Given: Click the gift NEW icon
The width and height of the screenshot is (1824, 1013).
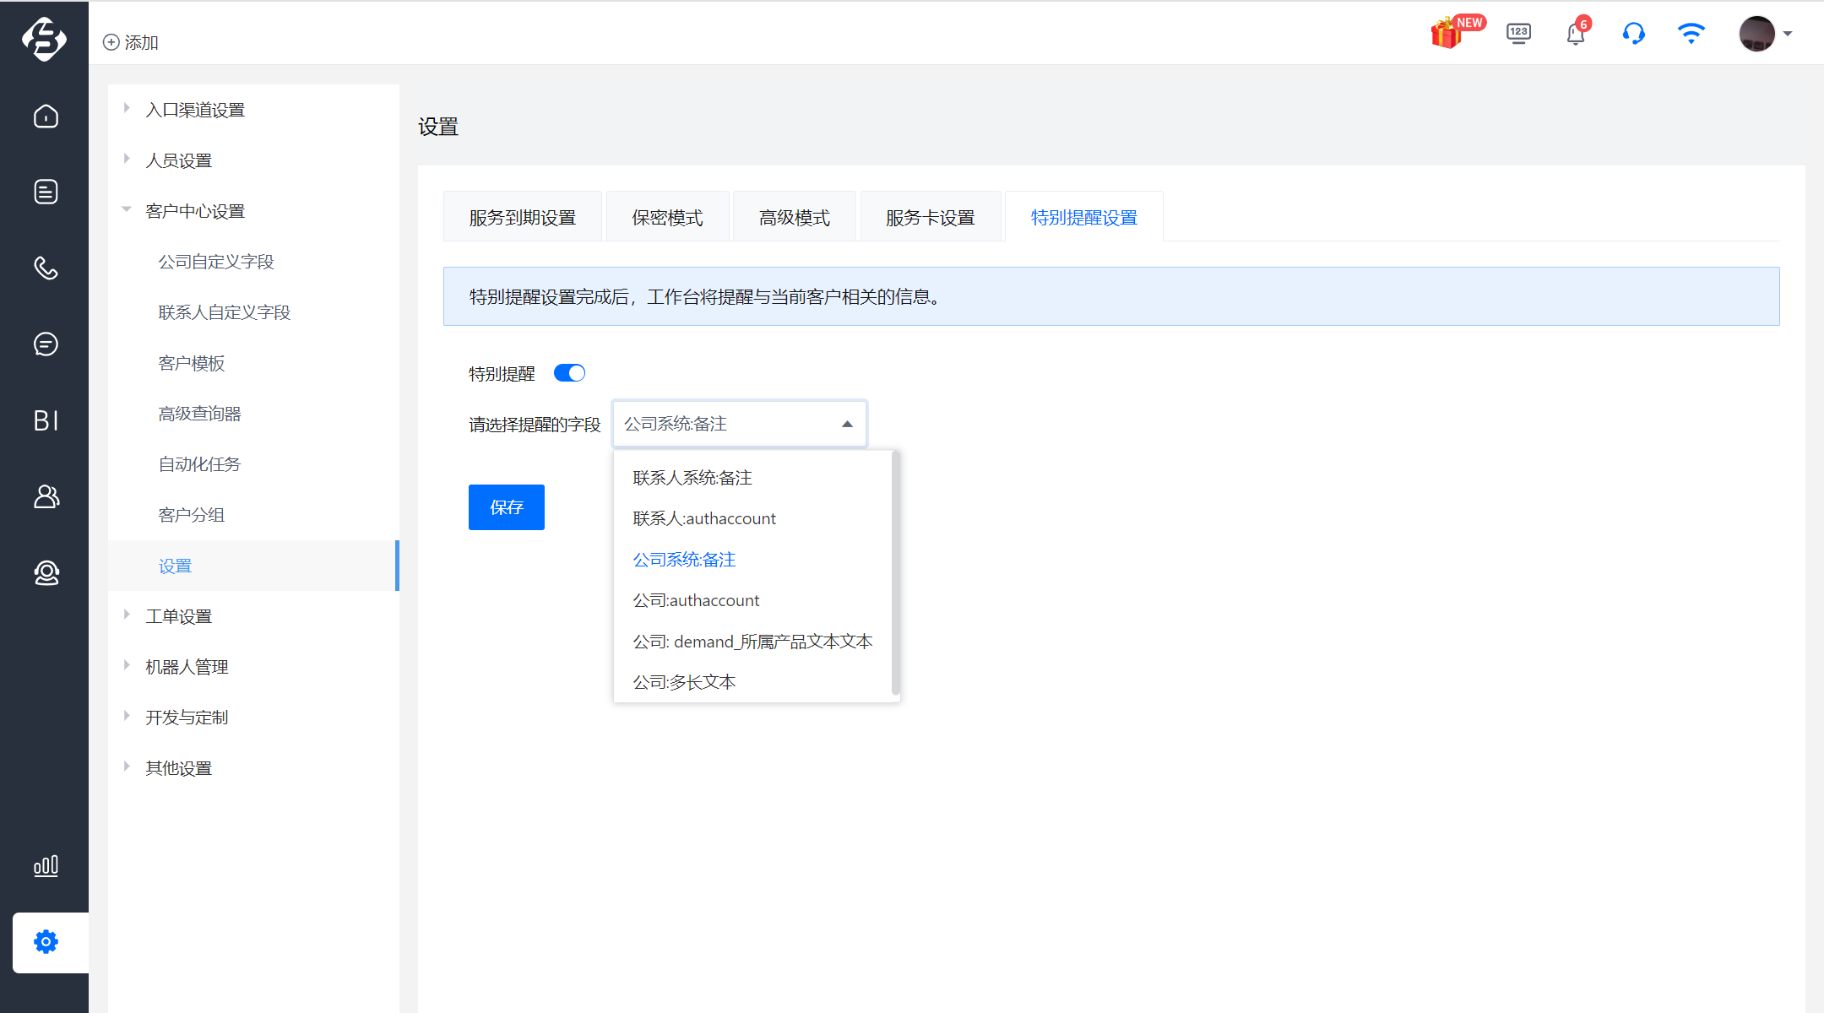Looking at the screenshot, I should (1456, 32).
